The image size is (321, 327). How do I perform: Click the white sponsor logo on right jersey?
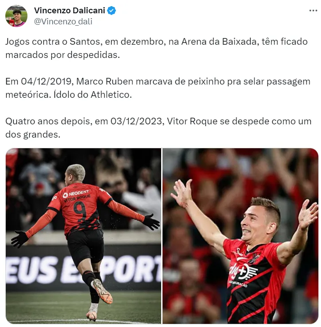pyautogui.click(x=244, y=272)
